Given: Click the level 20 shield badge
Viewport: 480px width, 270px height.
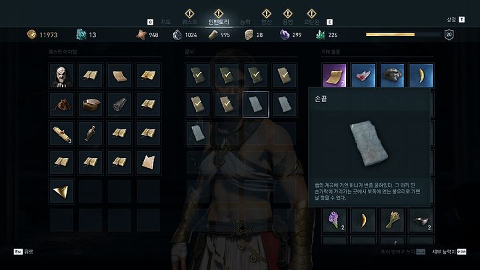Looking at the screenshot, I should [x=449, y=35].
